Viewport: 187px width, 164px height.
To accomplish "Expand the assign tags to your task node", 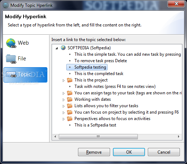I will 63,93.
